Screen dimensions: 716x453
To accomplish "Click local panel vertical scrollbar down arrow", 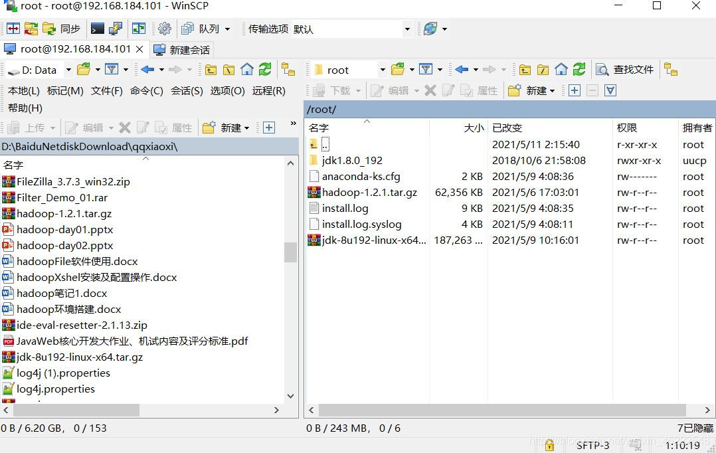I will coord(290,396).
